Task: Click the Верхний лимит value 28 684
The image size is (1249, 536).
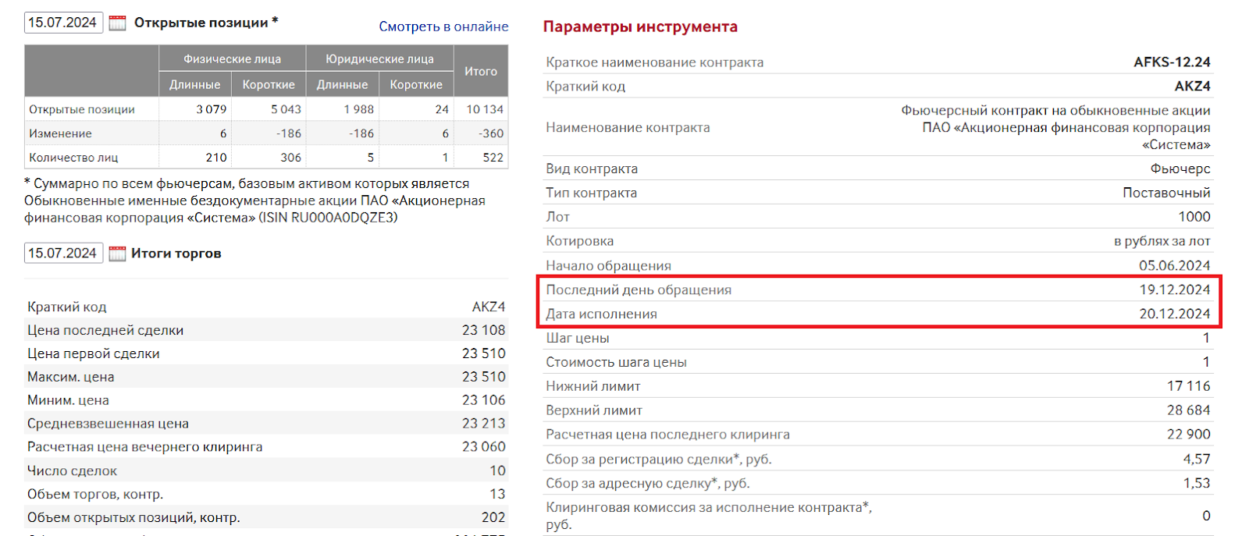Action: point(1188,410)
